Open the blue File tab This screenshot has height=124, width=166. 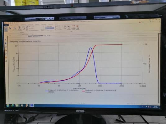point(6,25)
